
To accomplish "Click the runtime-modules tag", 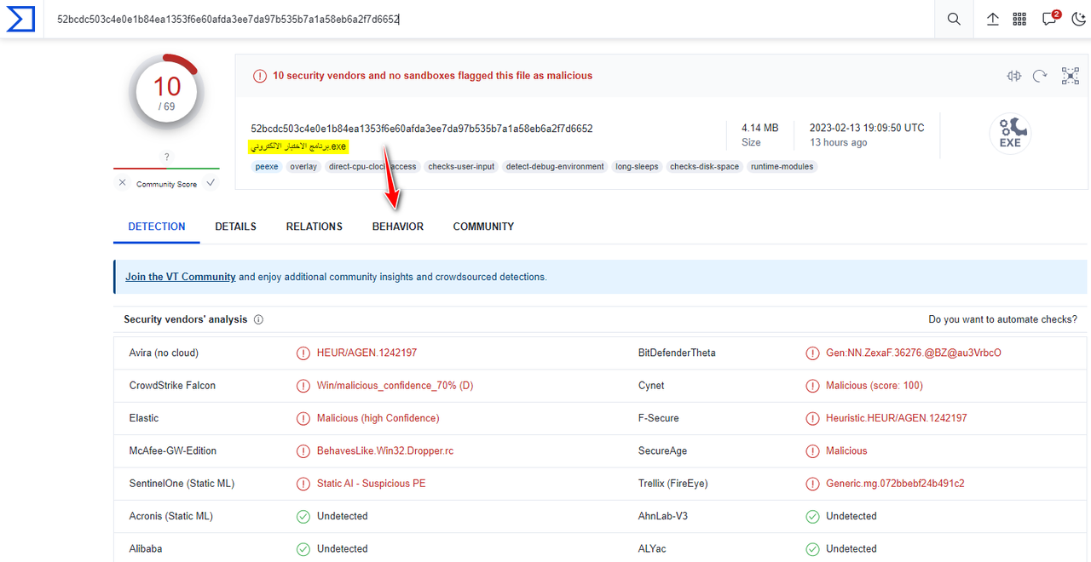I will click(782, 167).
